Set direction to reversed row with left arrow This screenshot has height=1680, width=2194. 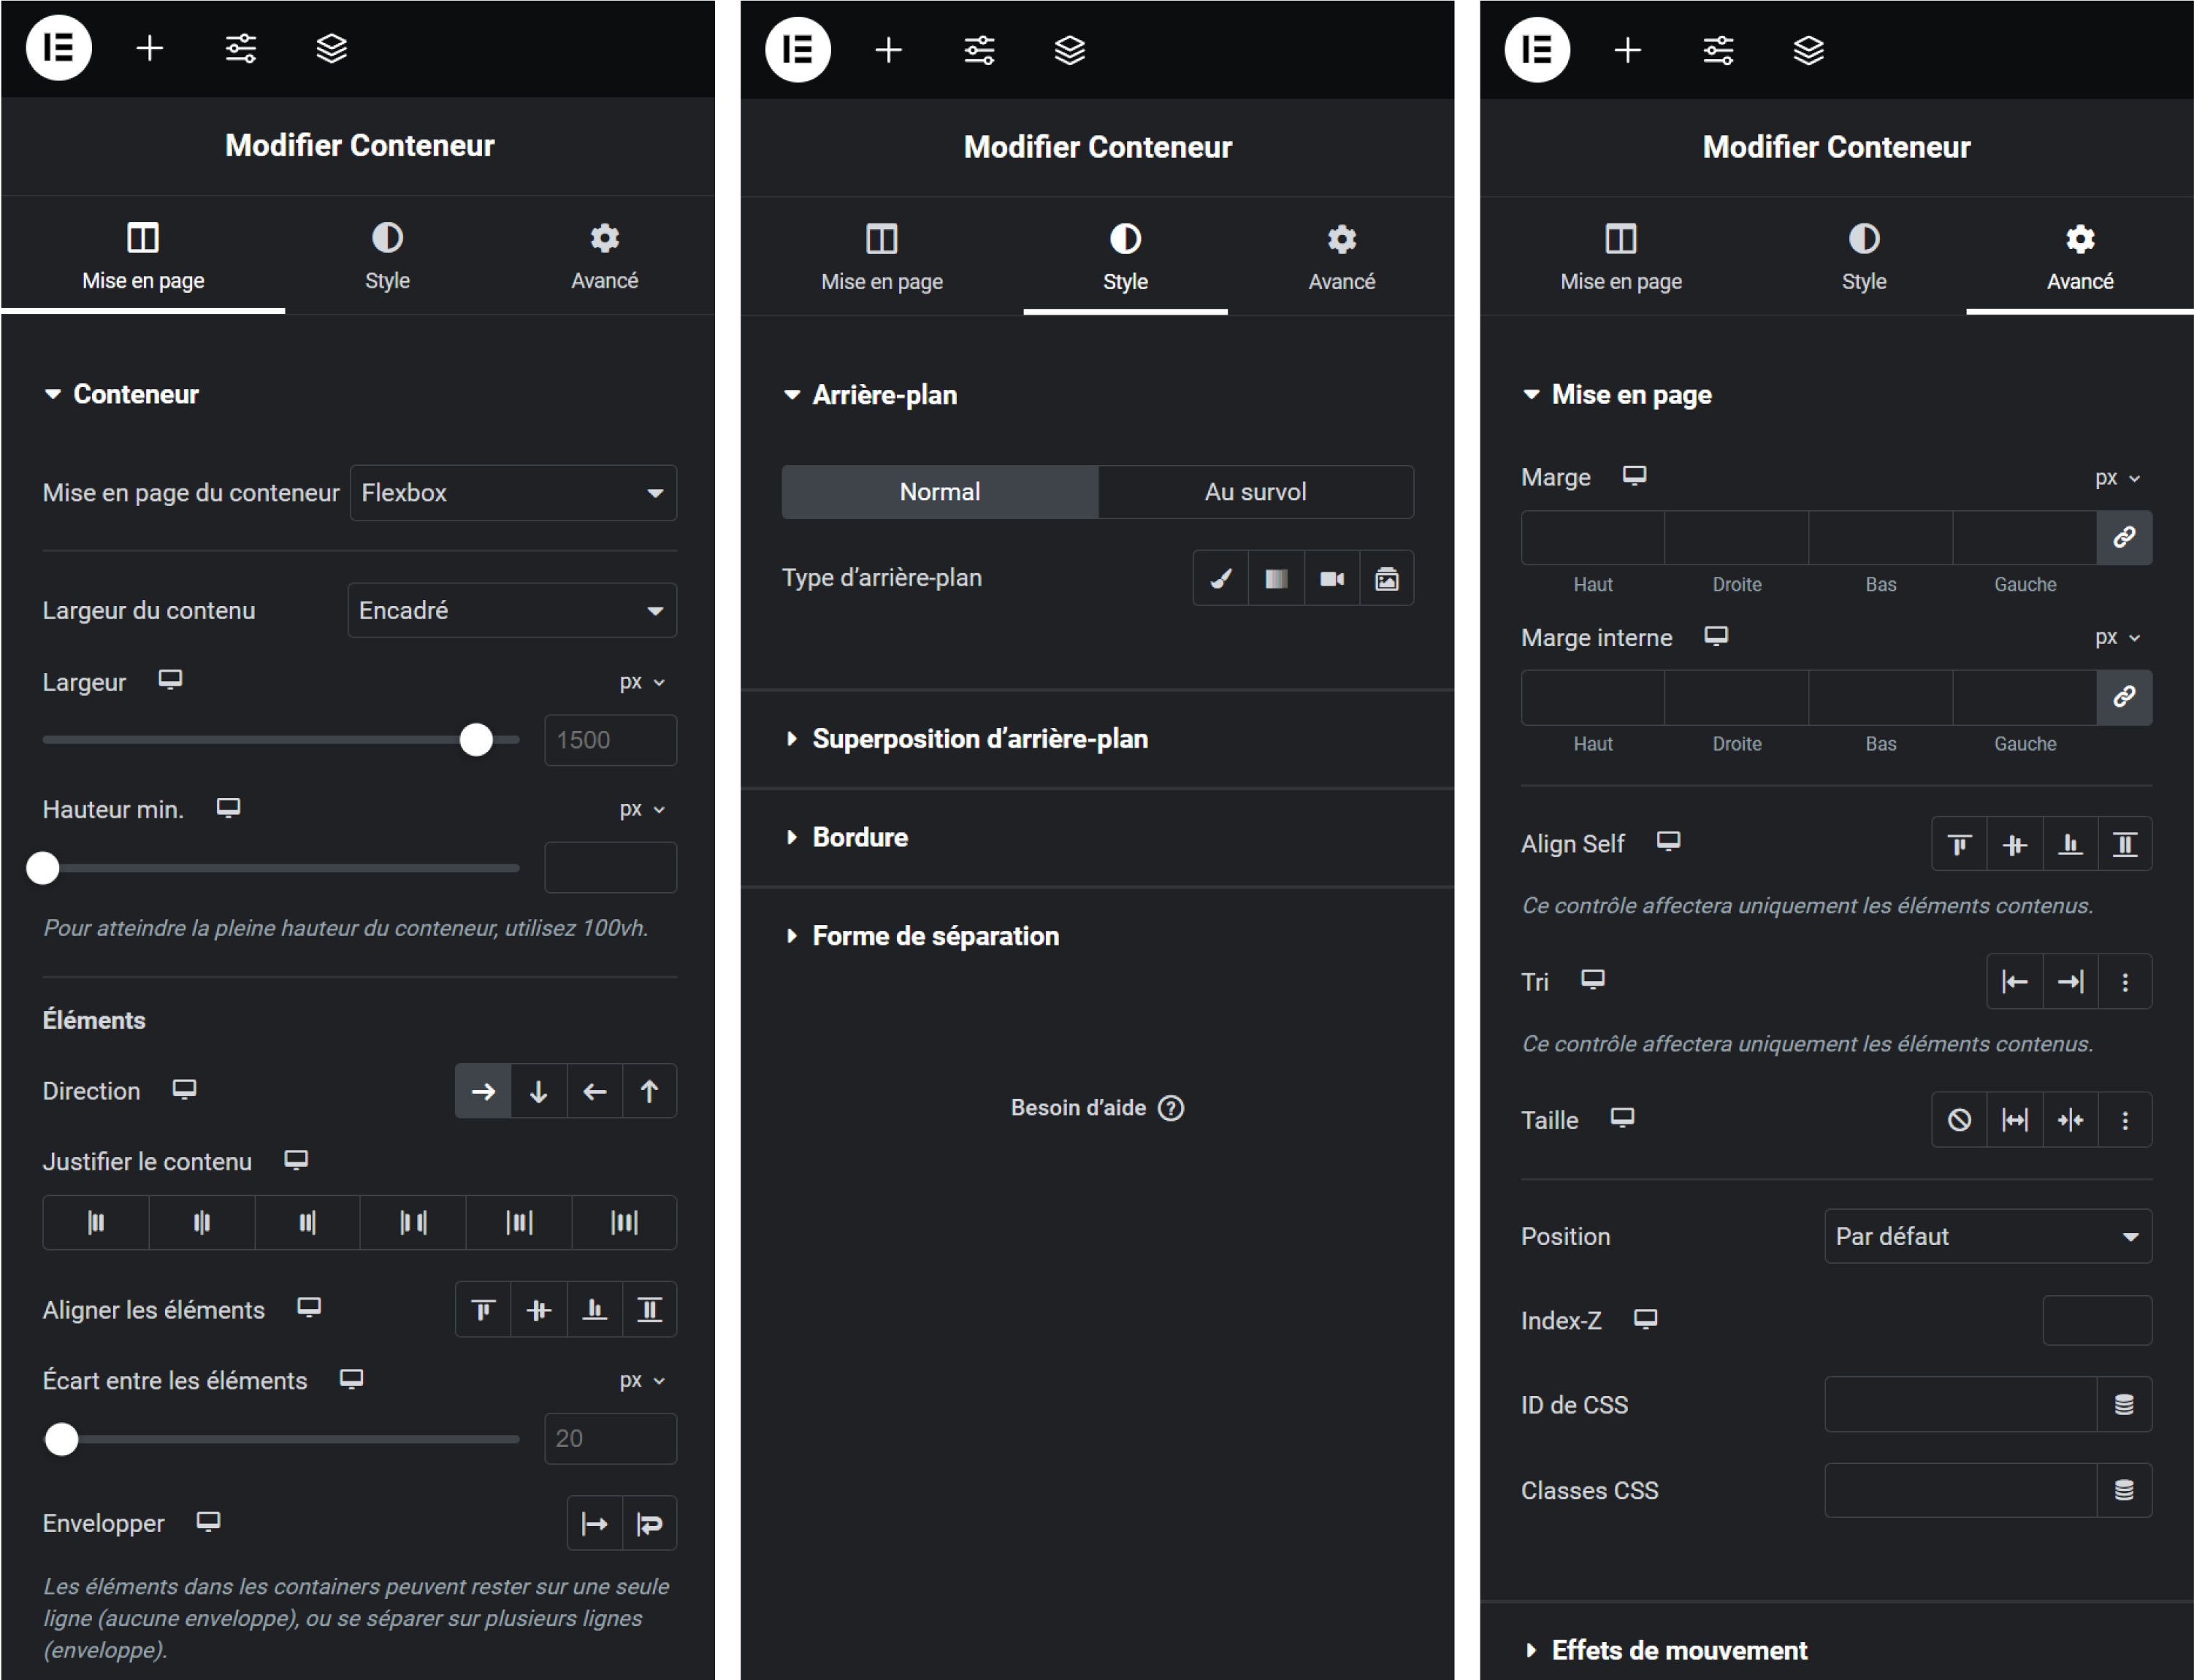pos(595,1091)
